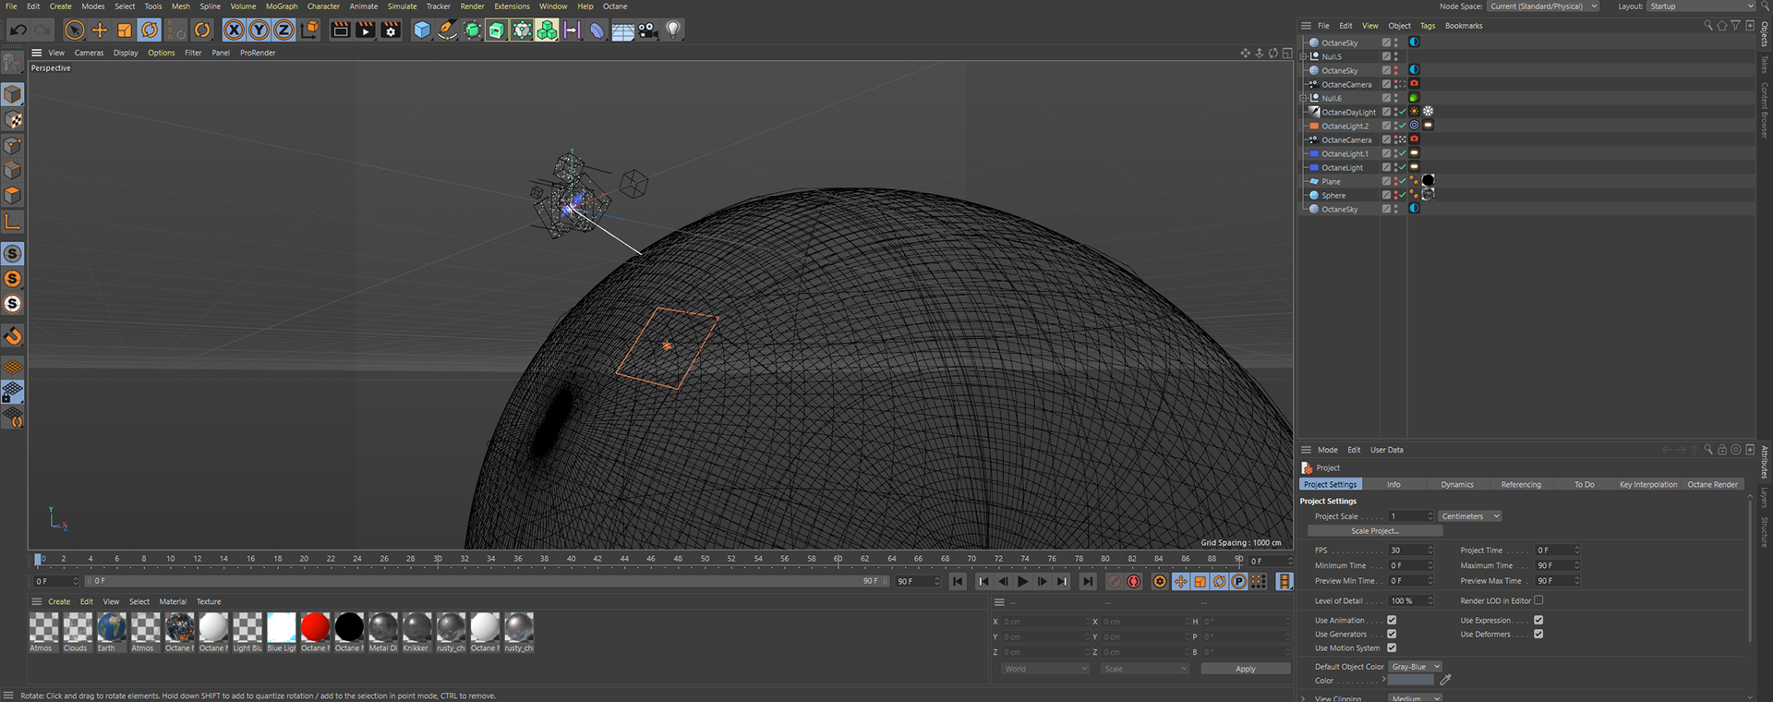The image size is (1773, 702).
Task: Toggle the X axis lock icon
Action: 235,30
